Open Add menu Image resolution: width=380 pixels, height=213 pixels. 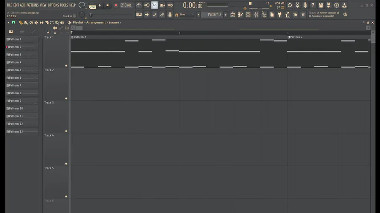click(x=22, y=5)
